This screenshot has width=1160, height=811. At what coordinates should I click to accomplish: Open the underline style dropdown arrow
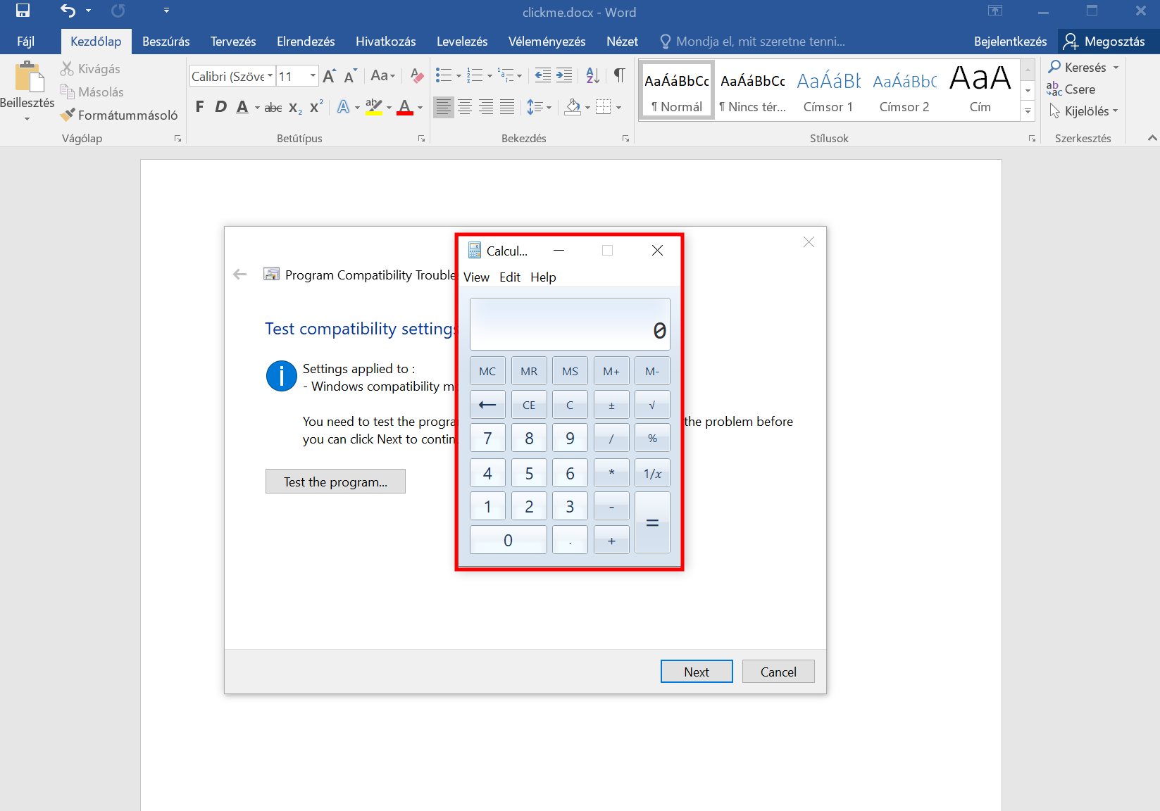pos(257,108)
